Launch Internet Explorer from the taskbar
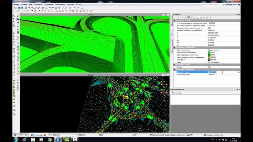The image size is (253, 142). [25, 140]
